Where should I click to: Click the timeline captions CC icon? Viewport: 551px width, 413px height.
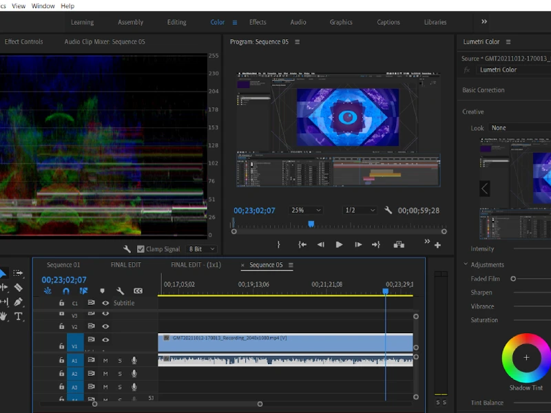138,291
